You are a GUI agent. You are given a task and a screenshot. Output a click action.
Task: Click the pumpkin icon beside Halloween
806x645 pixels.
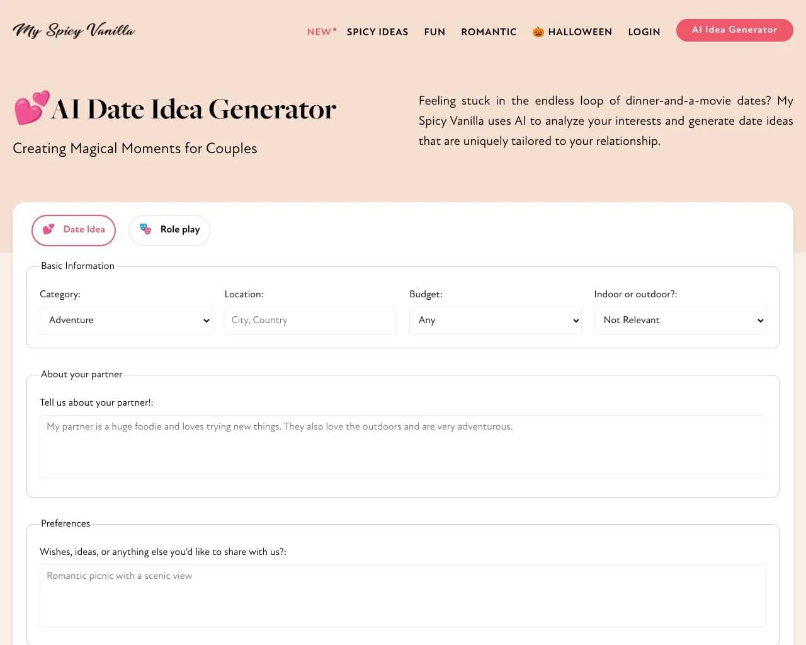tap(538, 32)
